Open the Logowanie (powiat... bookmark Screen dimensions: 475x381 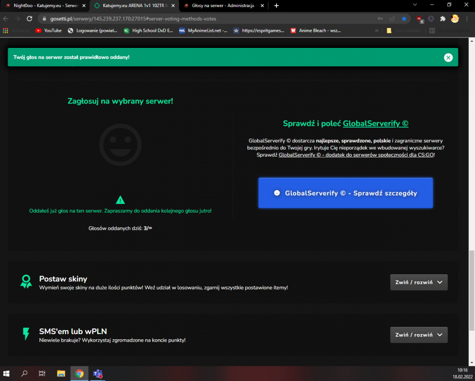93,30
